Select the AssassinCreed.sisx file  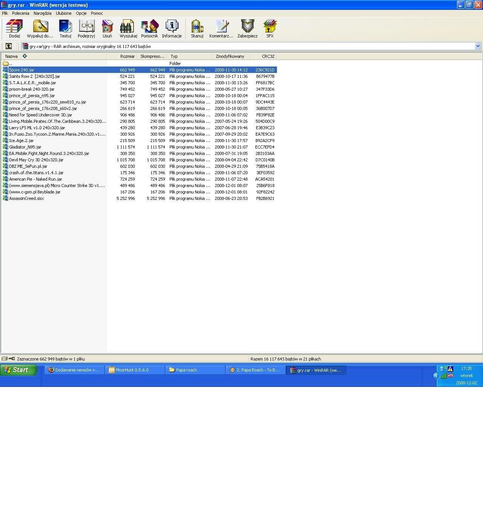(x=26, y=198)
